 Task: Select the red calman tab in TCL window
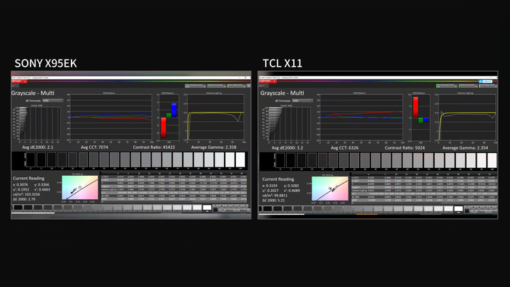tap(267, 81)
